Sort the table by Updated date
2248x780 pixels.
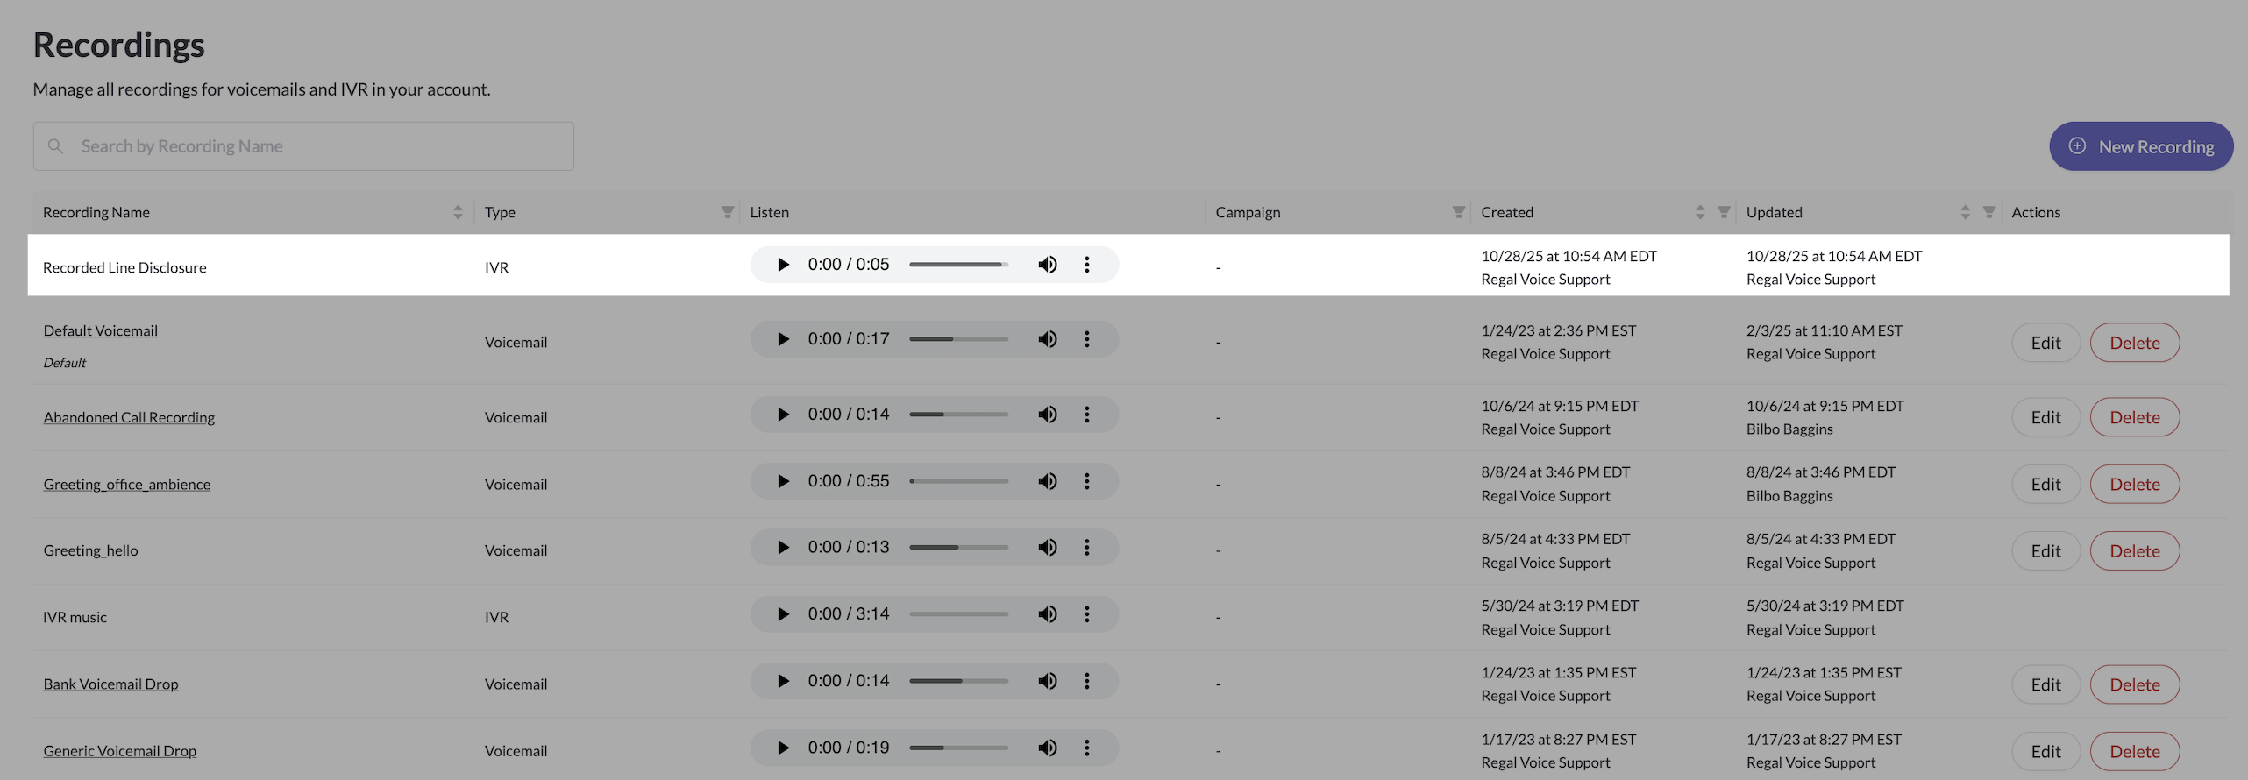1965,212
